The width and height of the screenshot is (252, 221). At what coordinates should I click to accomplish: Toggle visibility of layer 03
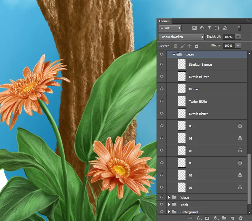162,163
